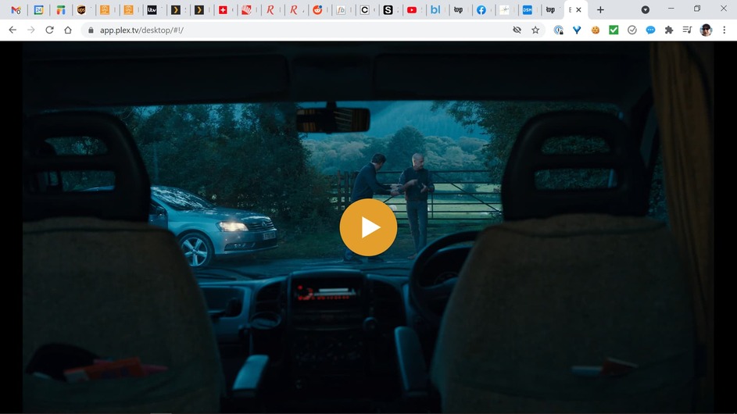Close the active Plex tab
Viewport: 737px width, 414px height.
coord(578,10)
